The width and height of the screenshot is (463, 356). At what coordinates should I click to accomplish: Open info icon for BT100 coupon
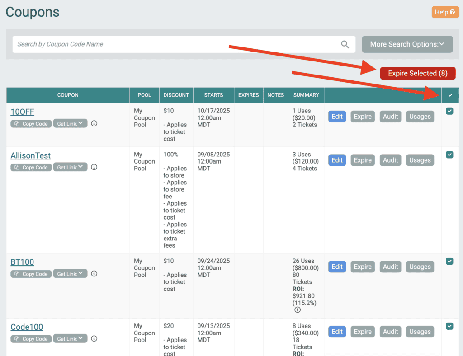click(94, 274)
